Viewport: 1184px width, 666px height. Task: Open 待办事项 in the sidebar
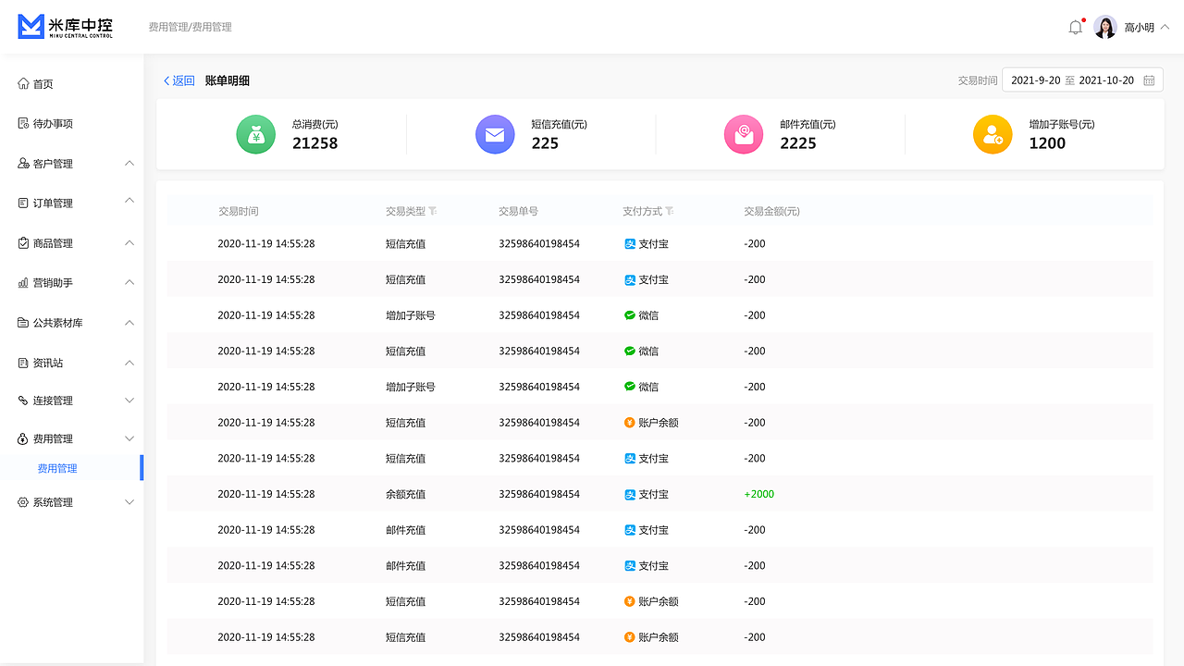(53, 124)
